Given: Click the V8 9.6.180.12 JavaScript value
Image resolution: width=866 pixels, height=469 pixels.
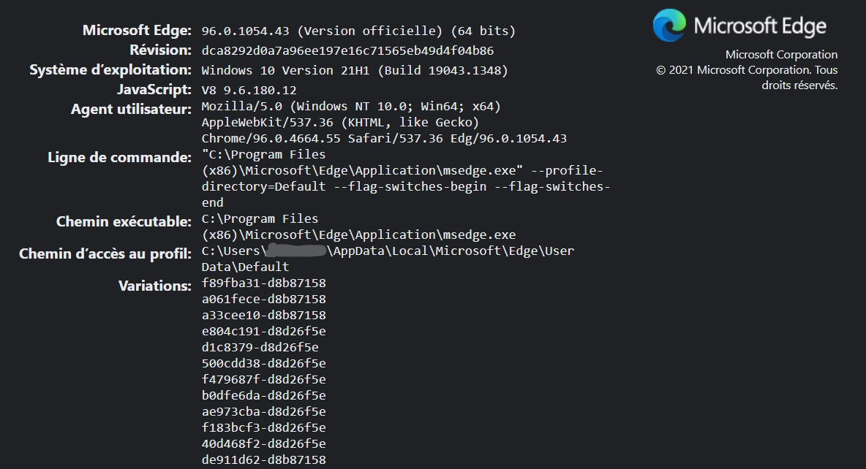Looking at the screenshot, I should coord(249,90).
